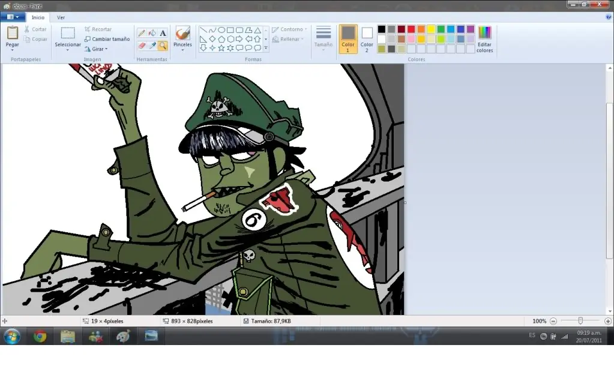614x372 pixels.
Task: Pick the right arrow shape
Action: click(239, 39)
